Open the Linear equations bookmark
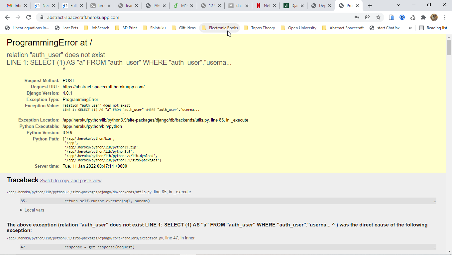452x255 pixels. 27,28
